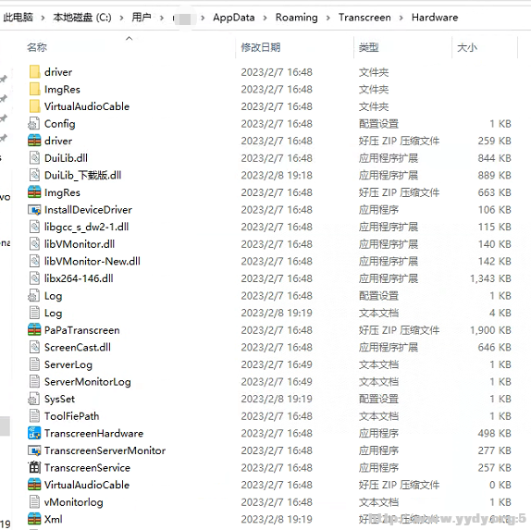Click the PaPaTranscreen ZIP archive icon
The height and width of the screenshot is (530, 531).
[x=34, y=330]
